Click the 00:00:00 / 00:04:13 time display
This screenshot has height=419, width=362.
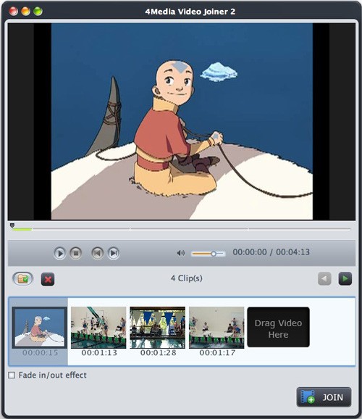pyautogui.click(x=271, y=252)
